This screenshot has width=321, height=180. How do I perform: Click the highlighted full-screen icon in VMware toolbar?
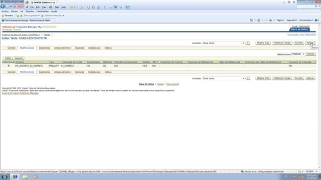click(115, 7)
